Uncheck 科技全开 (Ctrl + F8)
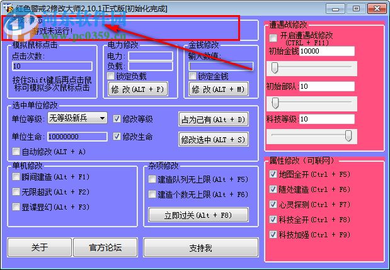The image size is (390, 270). (273, 219)
